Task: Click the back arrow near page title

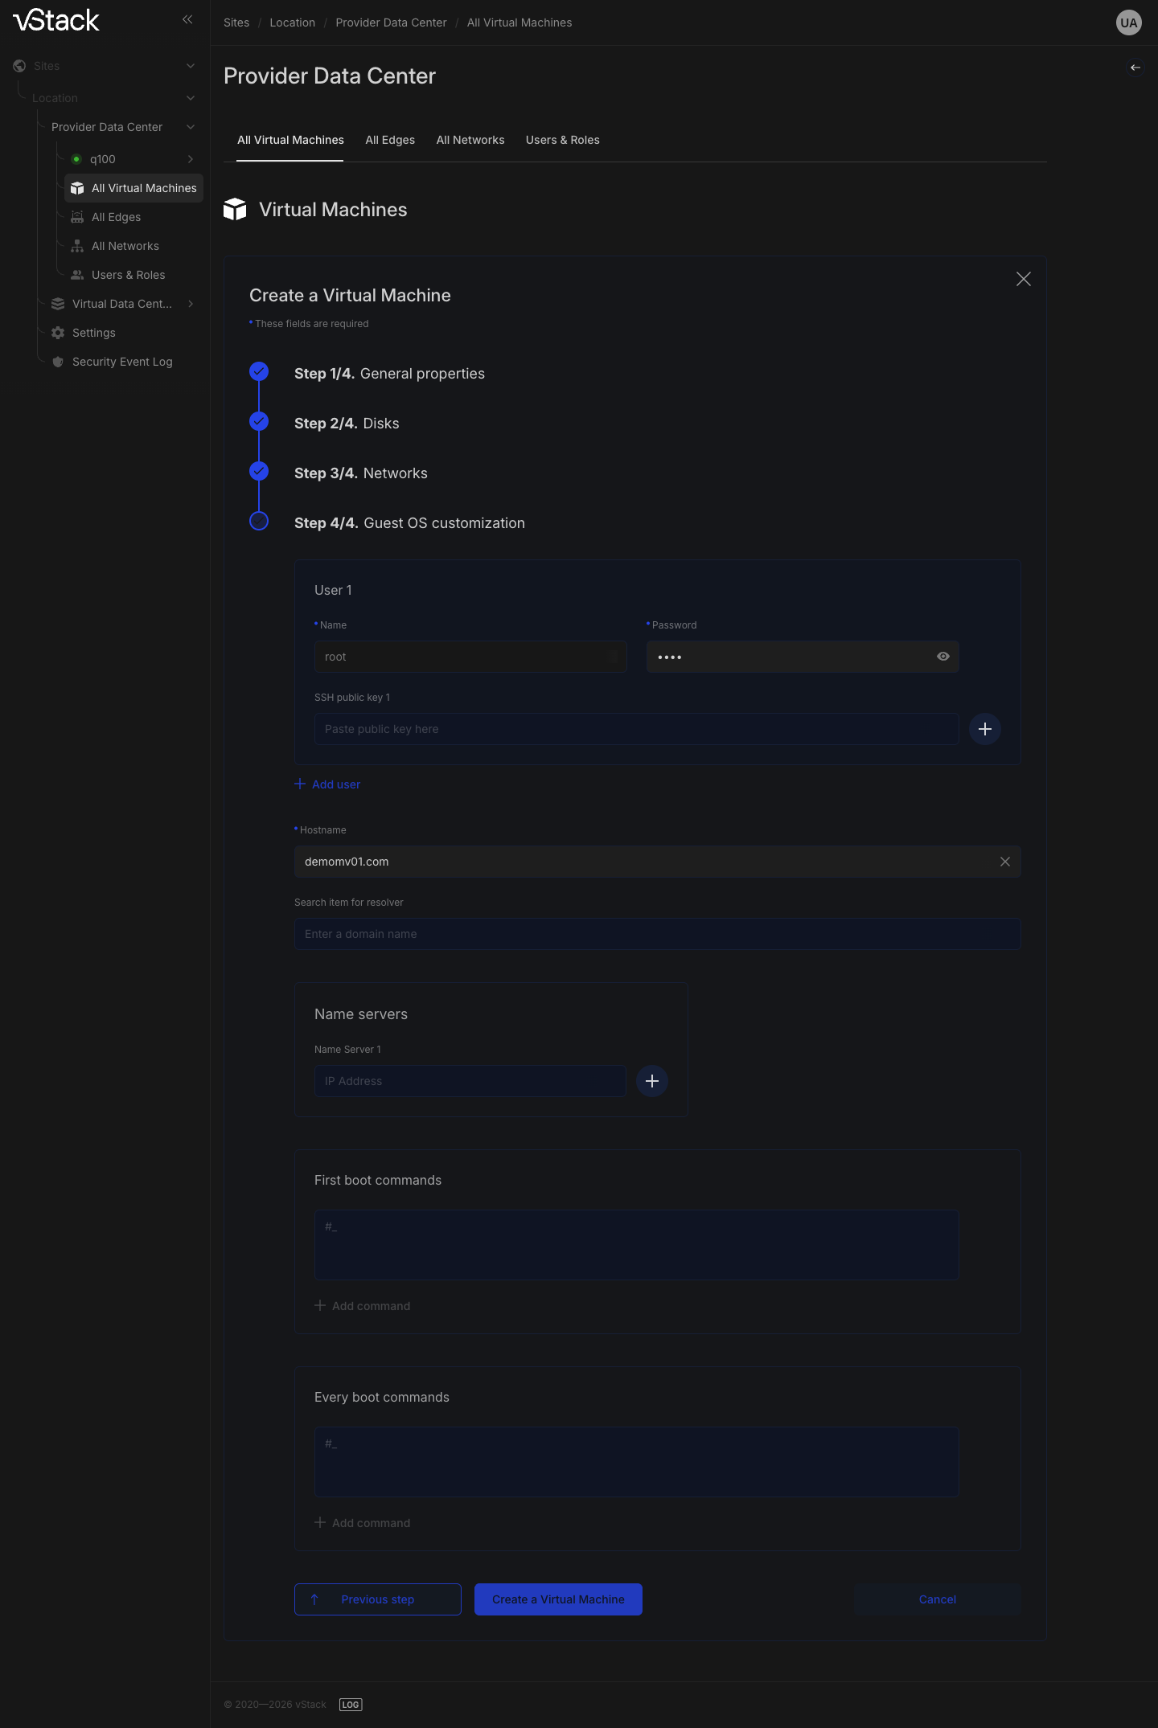Action: [1135, 68]
